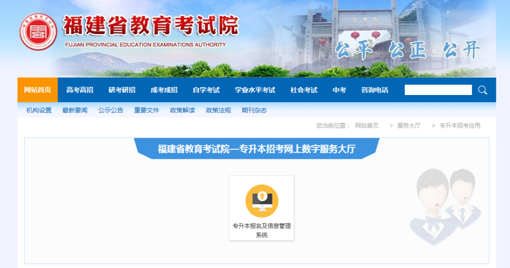Image resolution: width=510 pixels, height=268 pixels.
Task: Go to the 最新要闻 link
Action: 75,110
